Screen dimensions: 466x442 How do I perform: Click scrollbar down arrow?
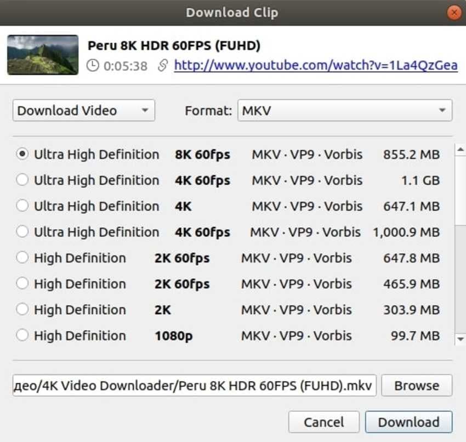459,340
